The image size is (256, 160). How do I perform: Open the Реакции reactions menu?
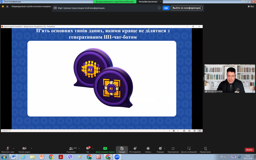tap(160, 149)
